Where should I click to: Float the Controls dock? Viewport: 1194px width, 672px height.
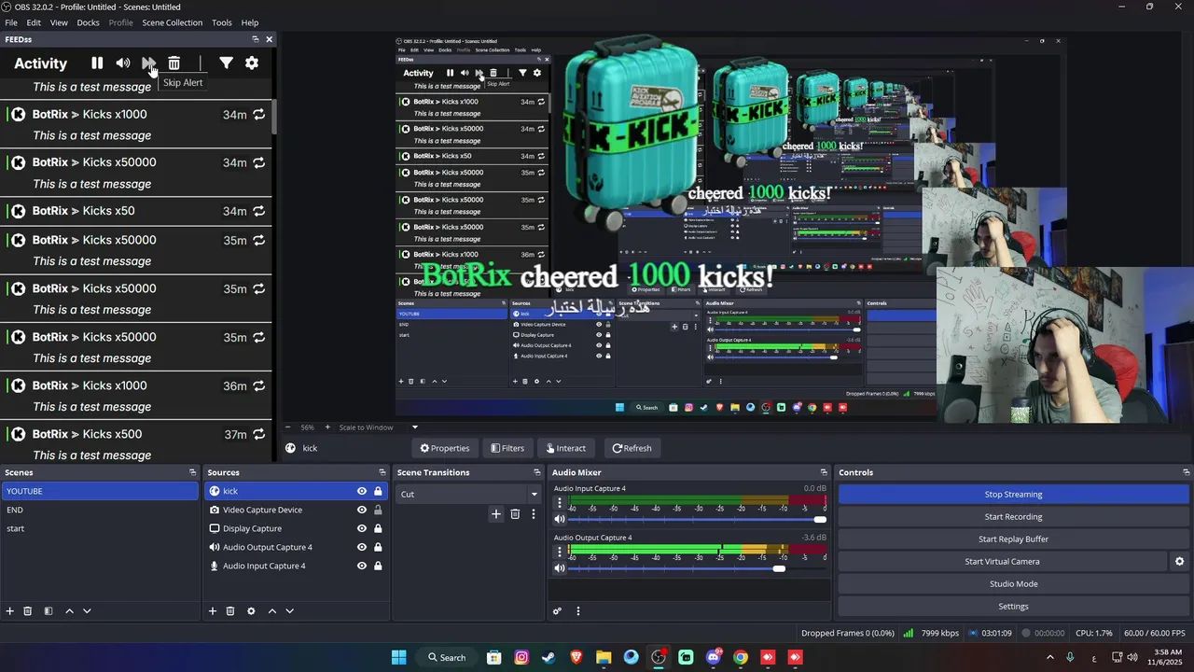click(1186, 472)
